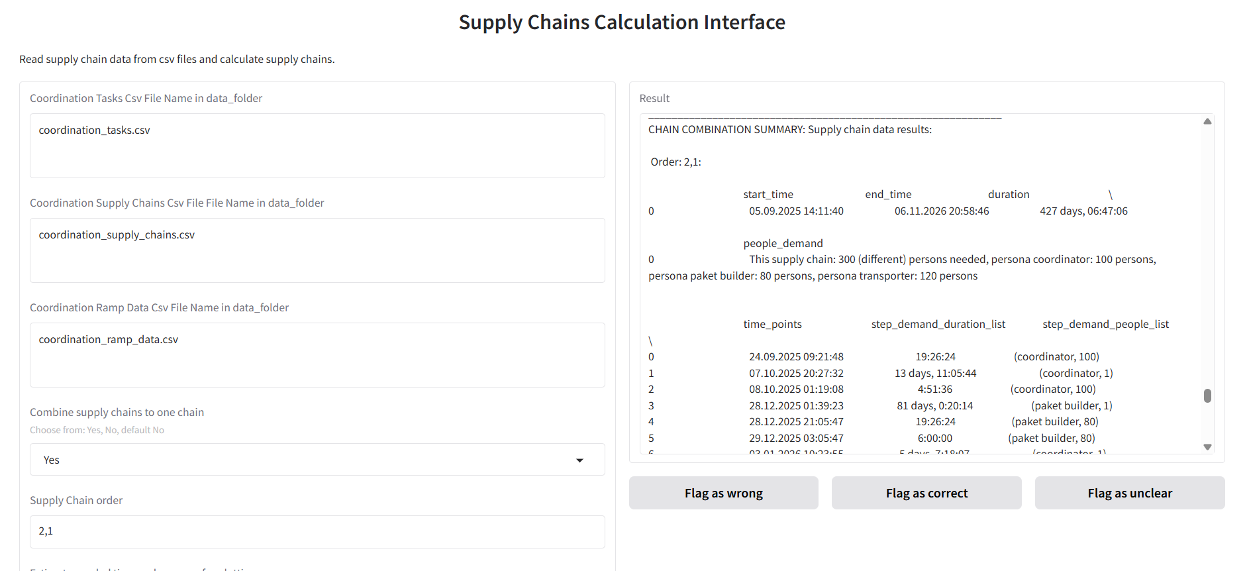Focus the coordination_ramp_data.csv text field
The width and height of the screenshot is (1247, 571).
tap(317, 355)
